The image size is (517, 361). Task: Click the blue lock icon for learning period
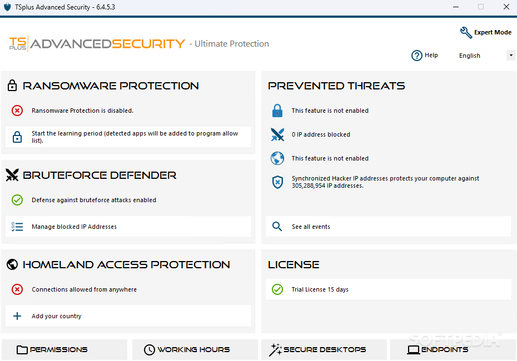(17, 137)
